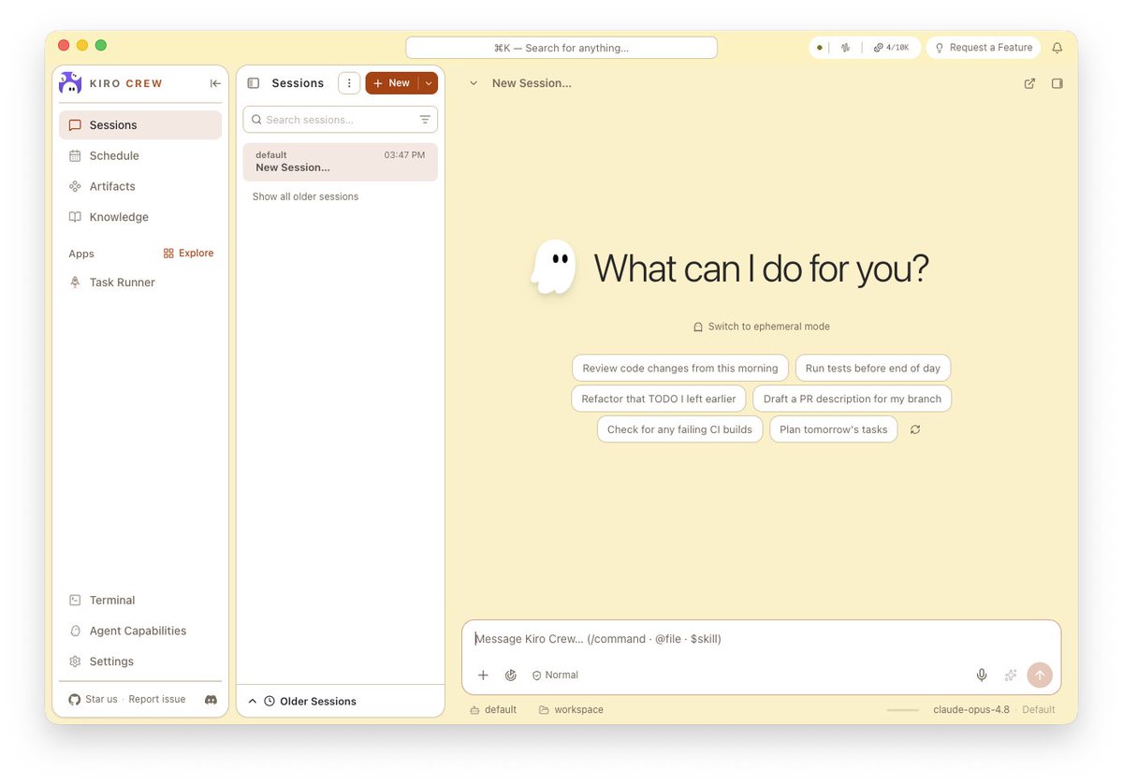
Task: Pick 'Draft a PR description for my branch'
Action: pos(853,399)
